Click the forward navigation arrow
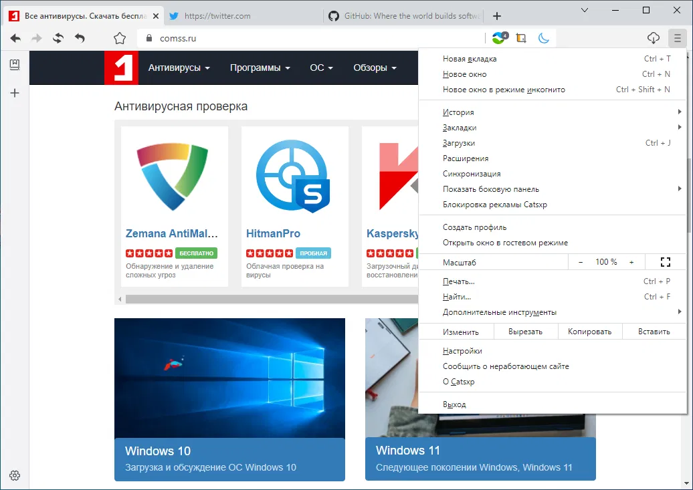This screenshot has height=490, width=693. pyautogui.click(x=37, y=39)
